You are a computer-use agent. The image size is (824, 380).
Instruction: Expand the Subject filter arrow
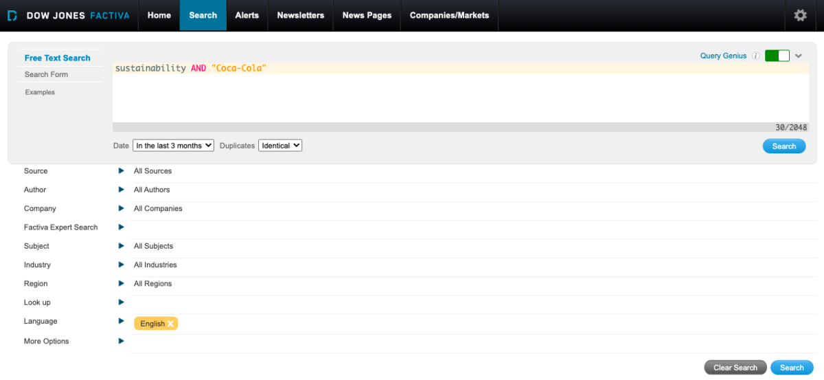click(122, 246)
